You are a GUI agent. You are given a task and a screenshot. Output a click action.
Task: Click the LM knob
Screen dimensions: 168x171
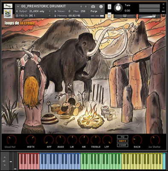(x=72, y=140)
